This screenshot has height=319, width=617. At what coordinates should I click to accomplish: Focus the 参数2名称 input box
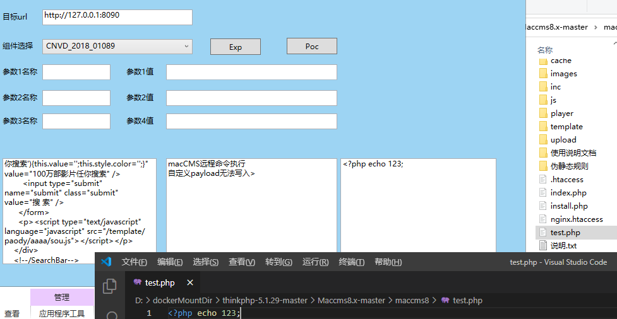76,98
